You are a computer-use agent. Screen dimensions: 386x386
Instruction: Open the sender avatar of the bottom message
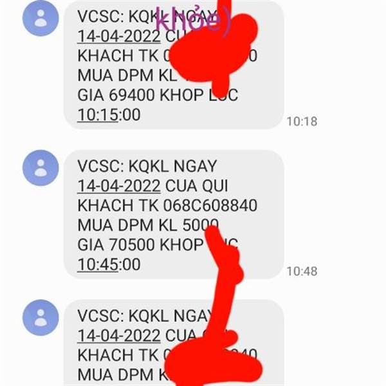point(41,318)
